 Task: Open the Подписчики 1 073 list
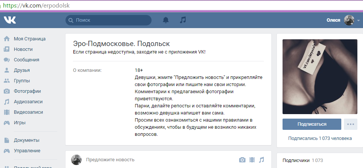click(303, 160)
